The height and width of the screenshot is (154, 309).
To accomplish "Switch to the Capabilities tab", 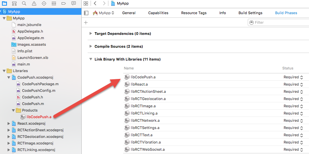I will pos(158,13).
